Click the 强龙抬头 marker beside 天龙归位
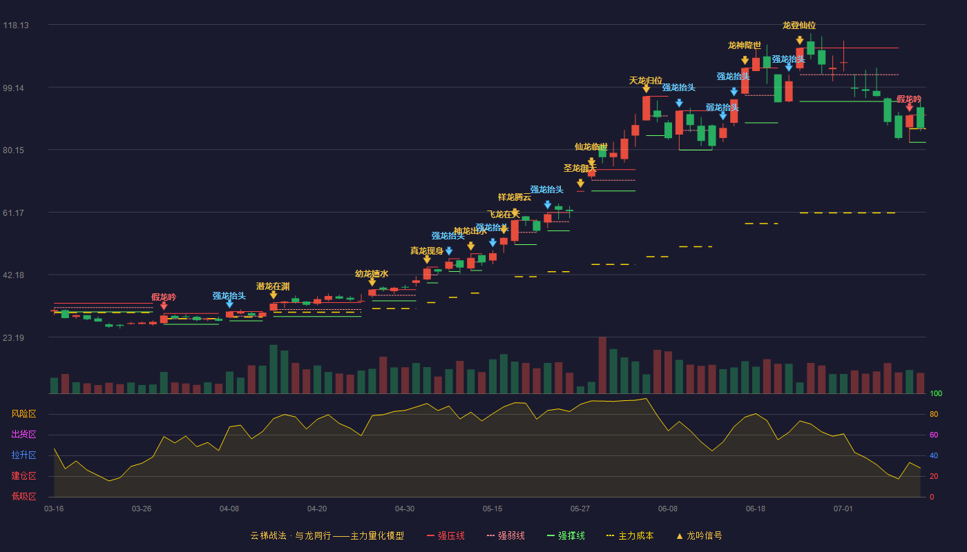This screenshot has height=552, width=967. click(x=679, y=103)
